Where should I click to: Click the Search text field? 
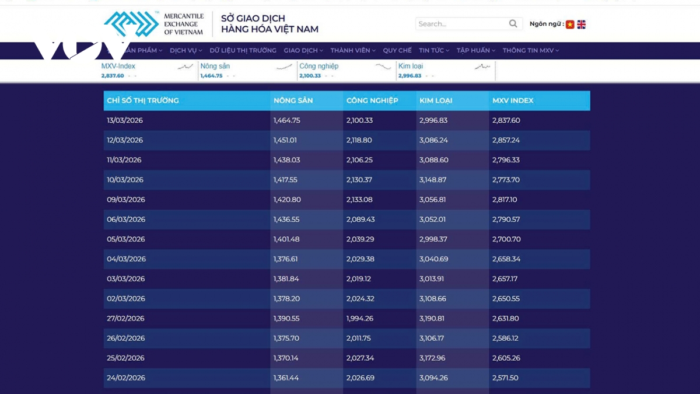pyautogui.click(x=461, y=24)
